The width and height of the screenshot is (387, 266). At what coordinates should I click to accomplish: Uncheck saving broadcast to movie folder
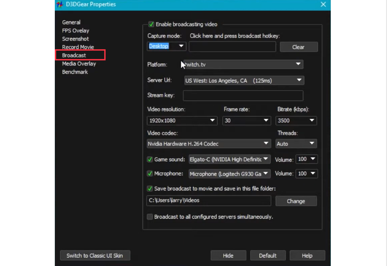[150, 189]
